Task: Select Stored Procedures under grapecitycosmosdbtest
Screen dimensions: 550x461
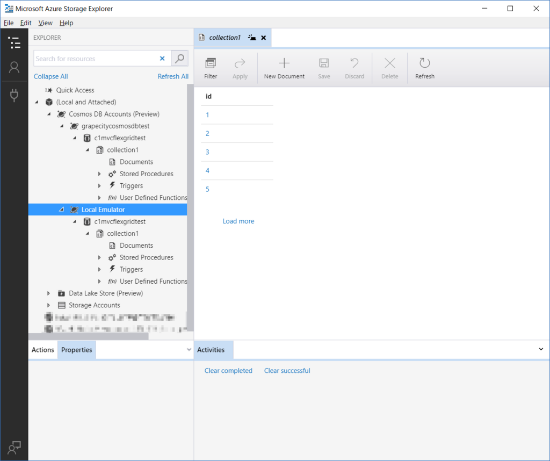Action: [x=146, y=174]
